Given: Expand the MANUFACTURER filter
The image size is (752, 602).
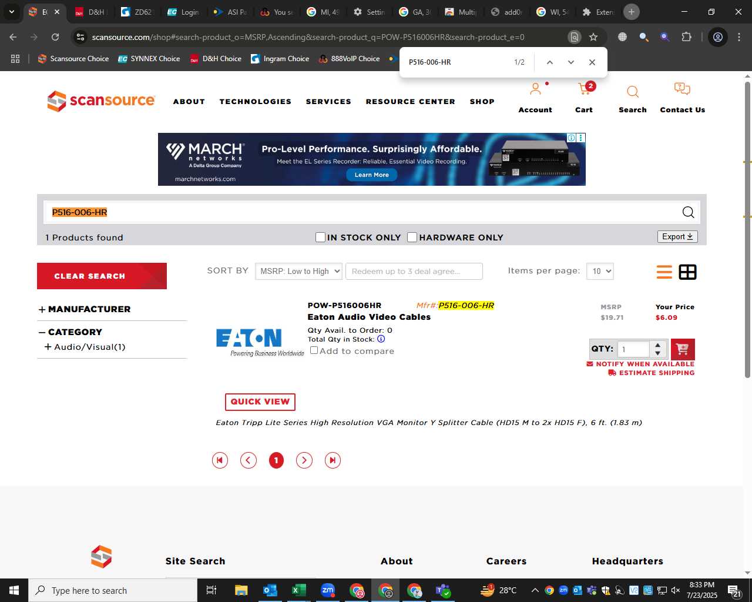Looking at the screenshot, I should [x=85, y=309].
